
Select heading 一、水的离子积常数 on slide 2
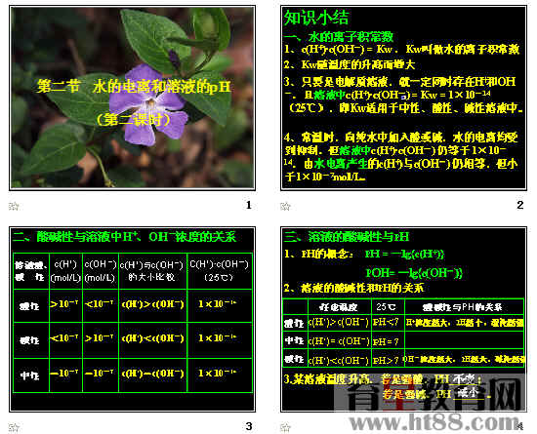pyautogui.click(x=339, y=37)
